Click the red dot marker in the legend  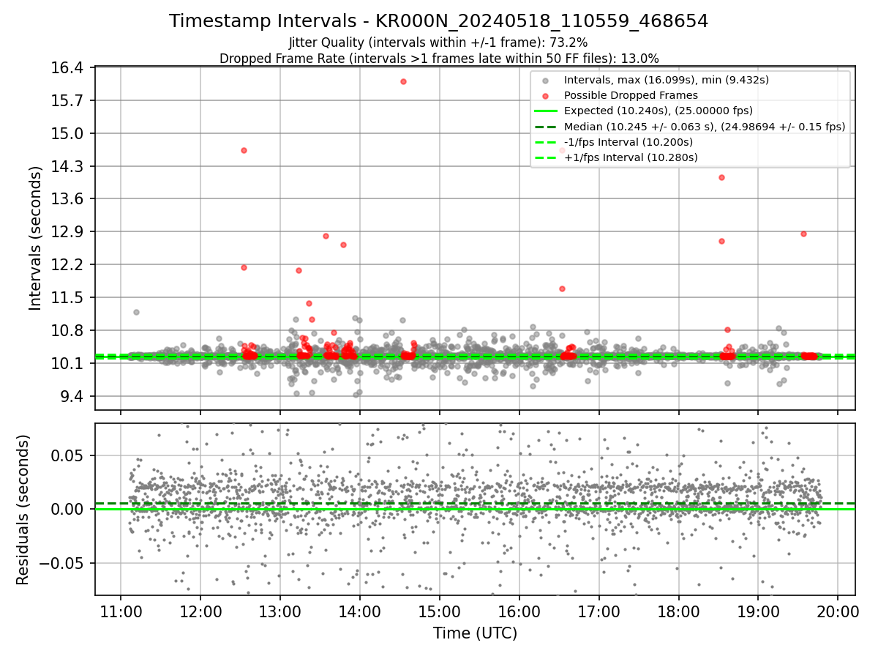(546, 96)
